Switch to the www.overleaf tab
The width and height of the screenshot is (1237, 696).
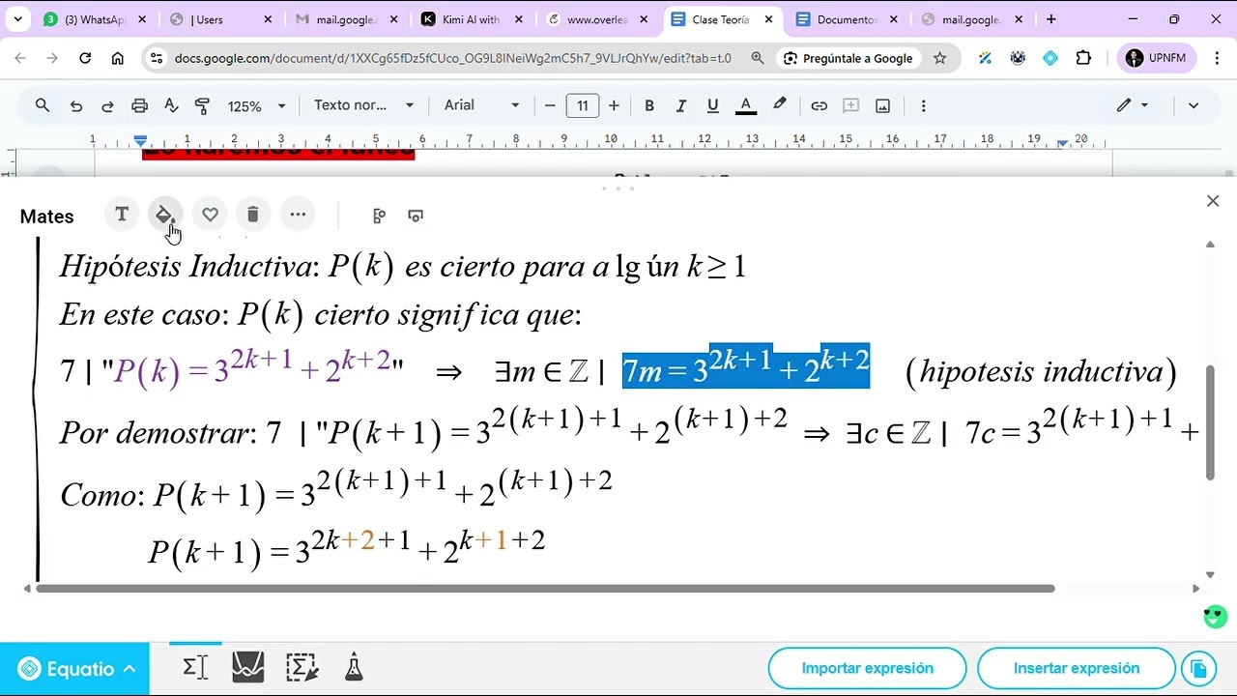click(597, 19)
